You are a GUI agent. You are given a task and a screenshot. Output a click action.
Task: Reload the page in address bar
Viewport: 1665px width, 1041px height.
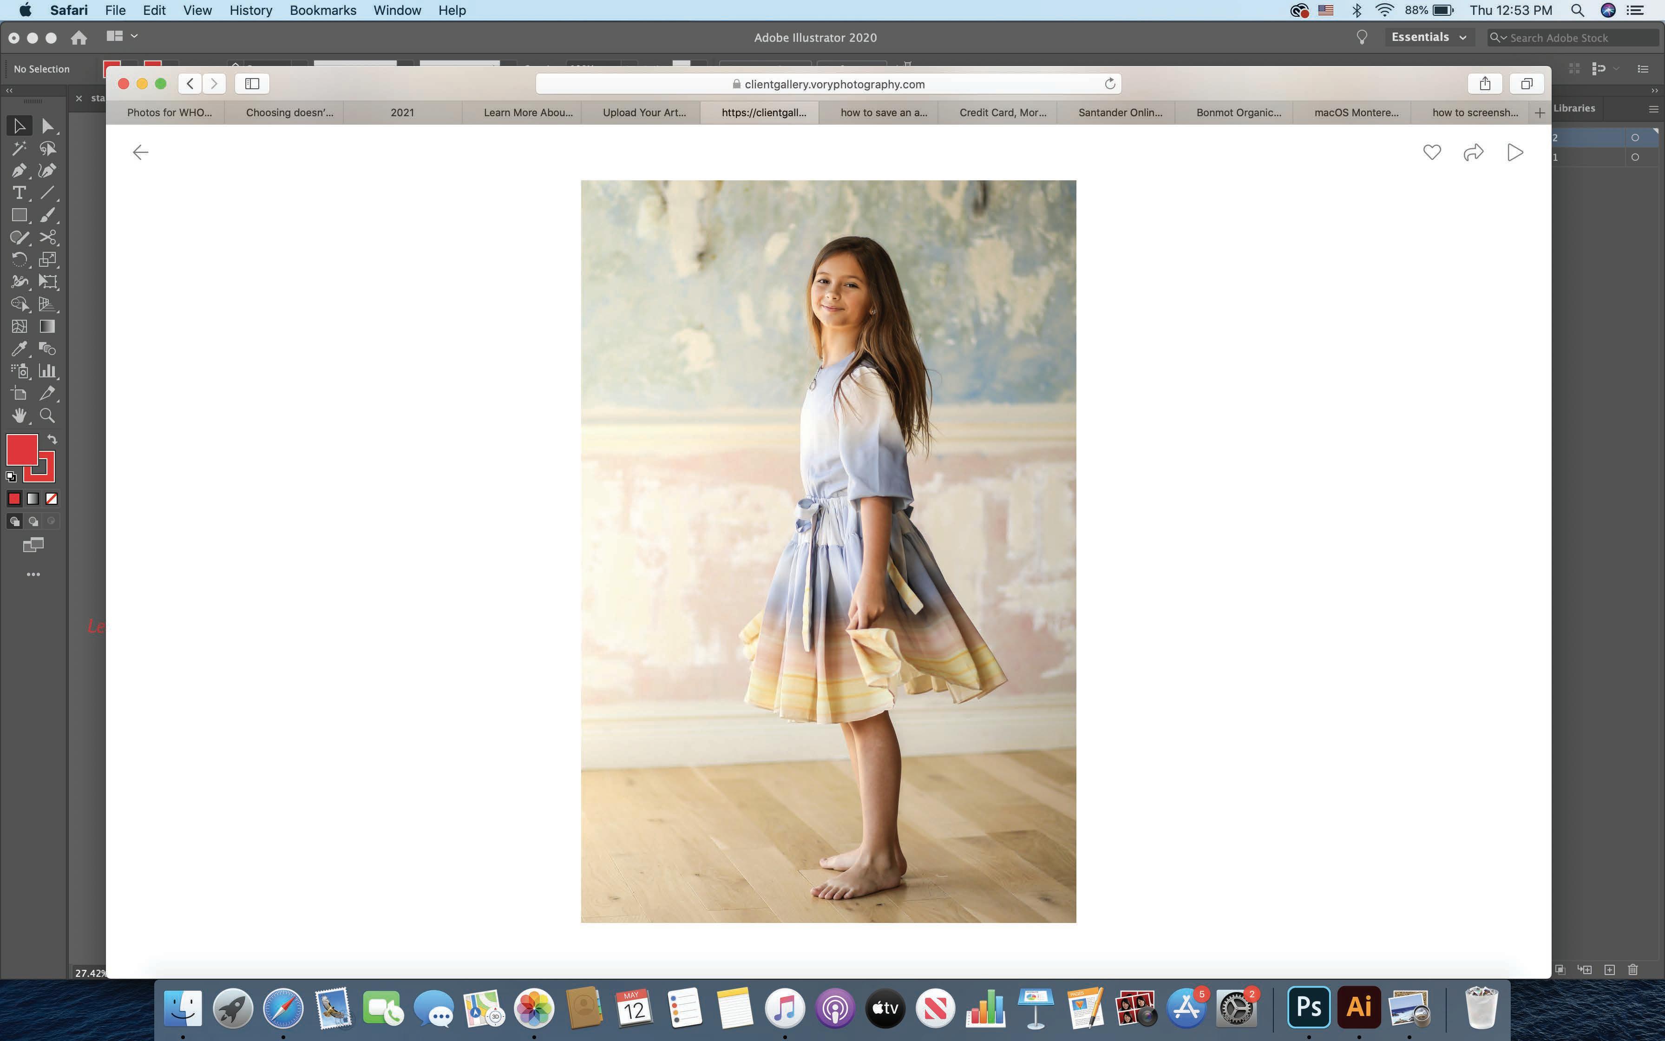pyautogui.click(x=1109, y=84)
